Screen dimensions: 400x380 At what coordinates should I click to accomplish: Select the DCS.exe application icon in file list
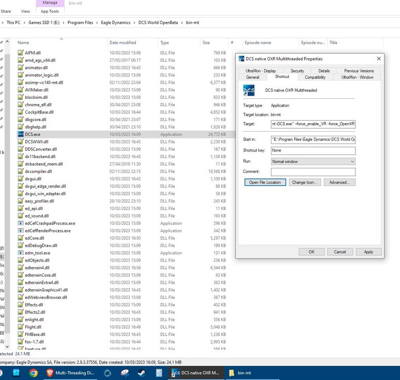coord(21,134)
